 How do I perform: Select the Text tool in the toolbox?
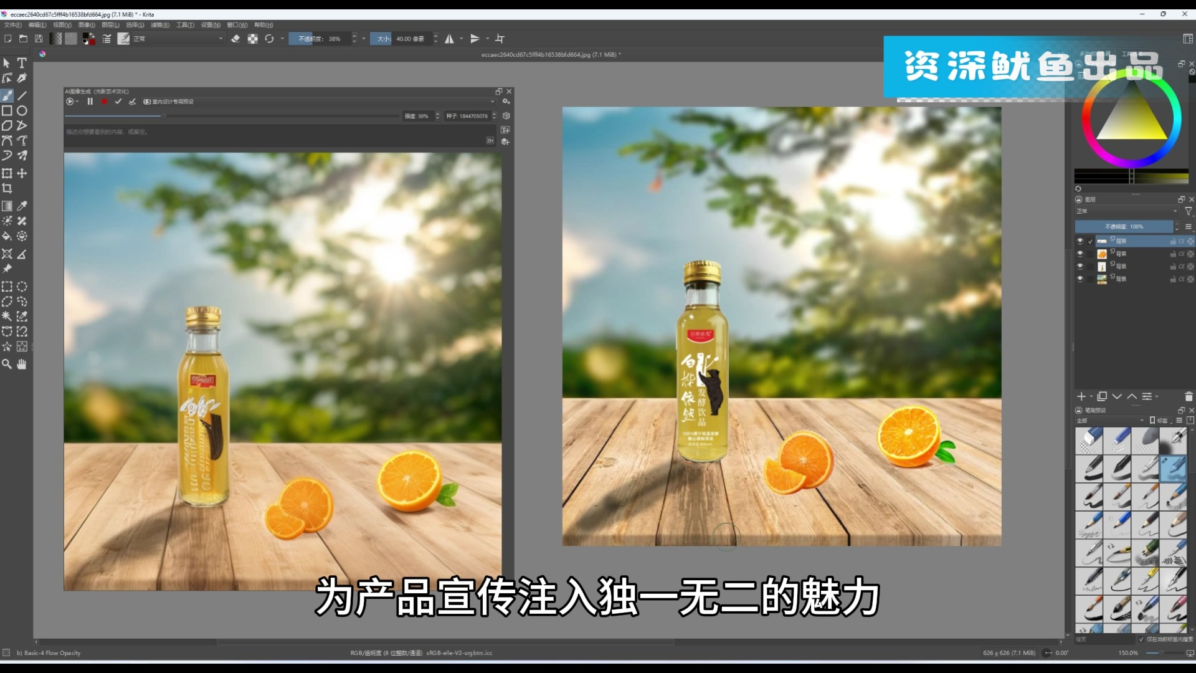pyautogui.click(x=22, y=63)
